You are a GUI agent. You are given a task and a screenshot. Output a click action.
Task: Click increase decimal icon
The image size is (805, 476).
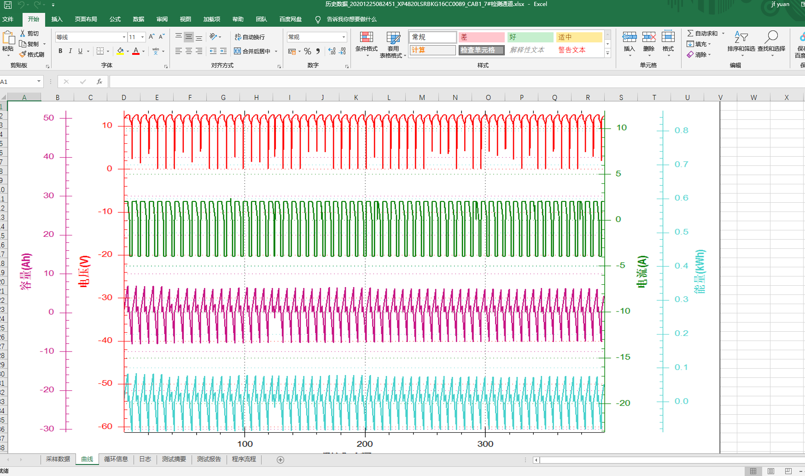point(332,51)
